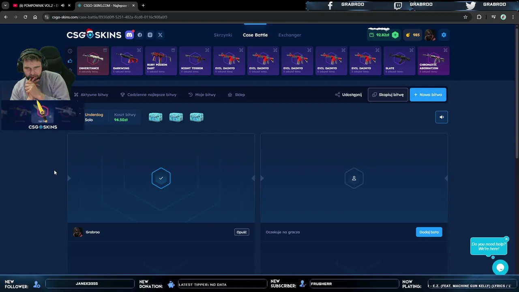Open the Instagram icon in the header

point(150,35)
